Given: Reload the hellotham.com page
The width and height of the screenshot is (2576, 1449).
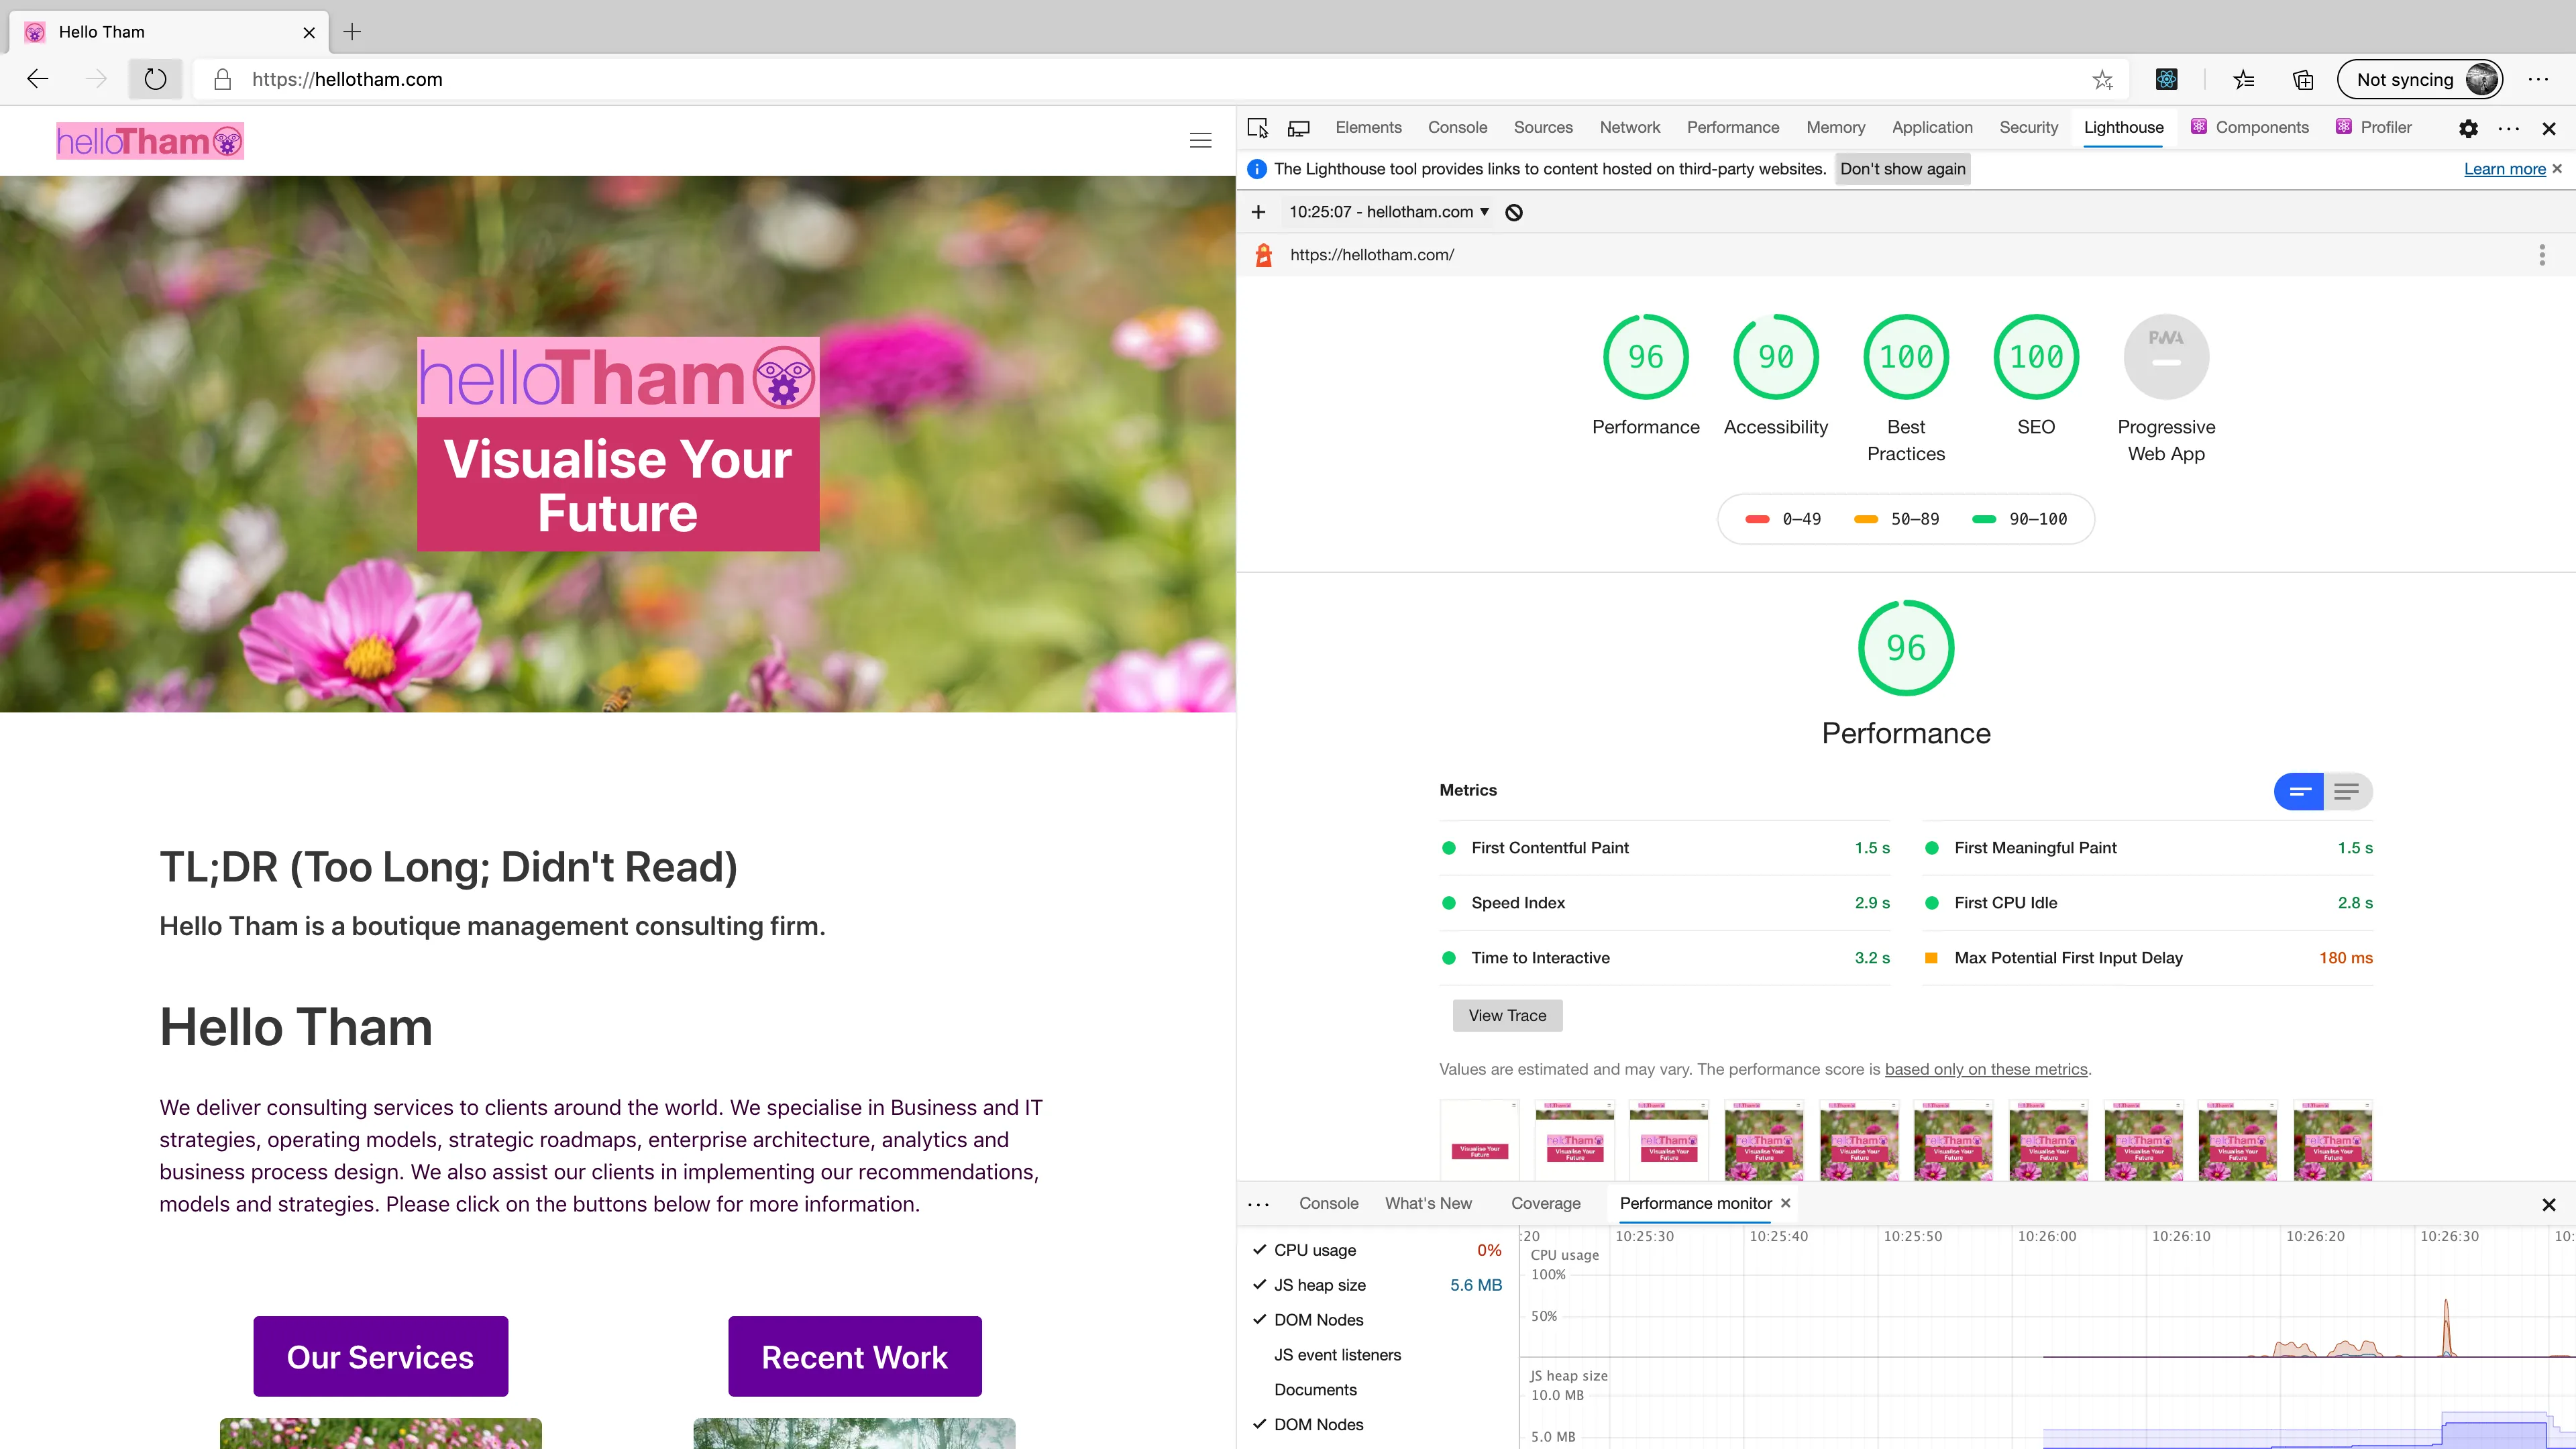Looking at the screenshot, I should tap(155, 79).
